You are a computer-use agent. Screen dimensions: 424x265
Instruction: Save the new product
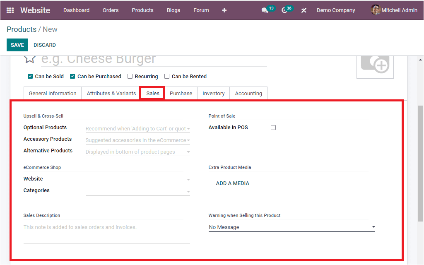[x=17, y=45]
